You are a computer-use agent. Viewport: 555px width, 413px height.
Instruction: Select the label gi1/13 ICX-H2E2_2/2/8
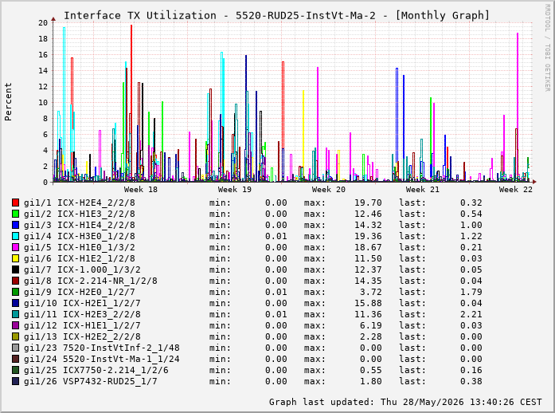(x=82, y=336)
